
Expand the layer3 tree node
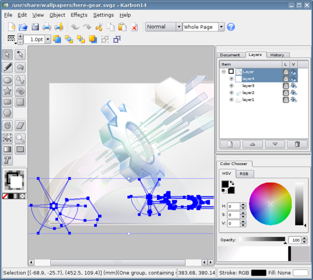point(231,86)
